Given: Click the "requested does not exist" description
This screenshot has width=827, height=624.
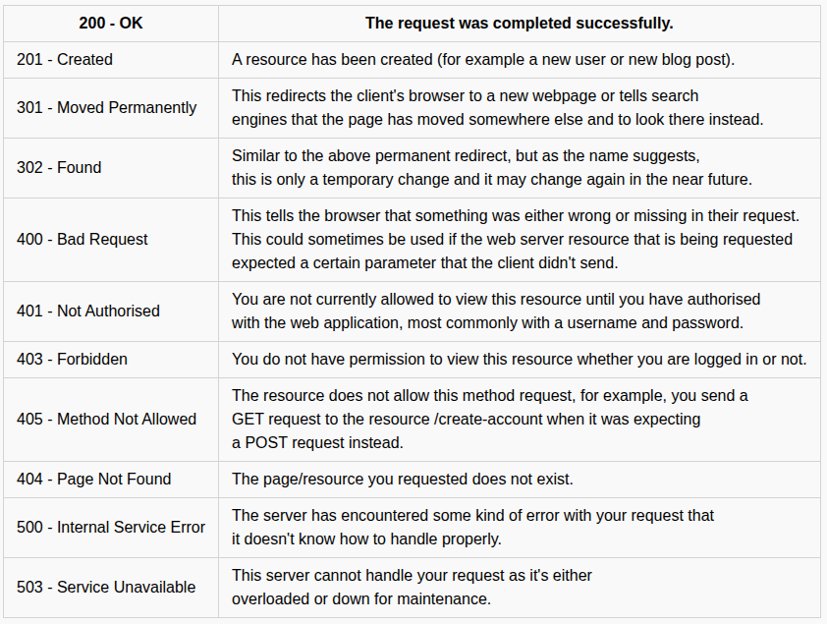Looking at the screenshot, I should pyautogui.click(x=403, y=480).
